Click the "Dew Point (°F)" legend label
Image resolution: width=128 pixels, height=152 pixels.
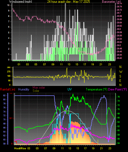click(118, 89)
